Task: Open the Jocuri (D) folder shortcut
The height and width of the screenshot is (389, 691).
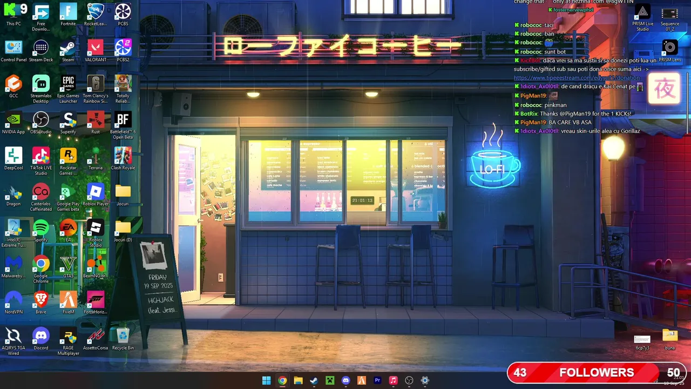Action: tap(123, 231)
